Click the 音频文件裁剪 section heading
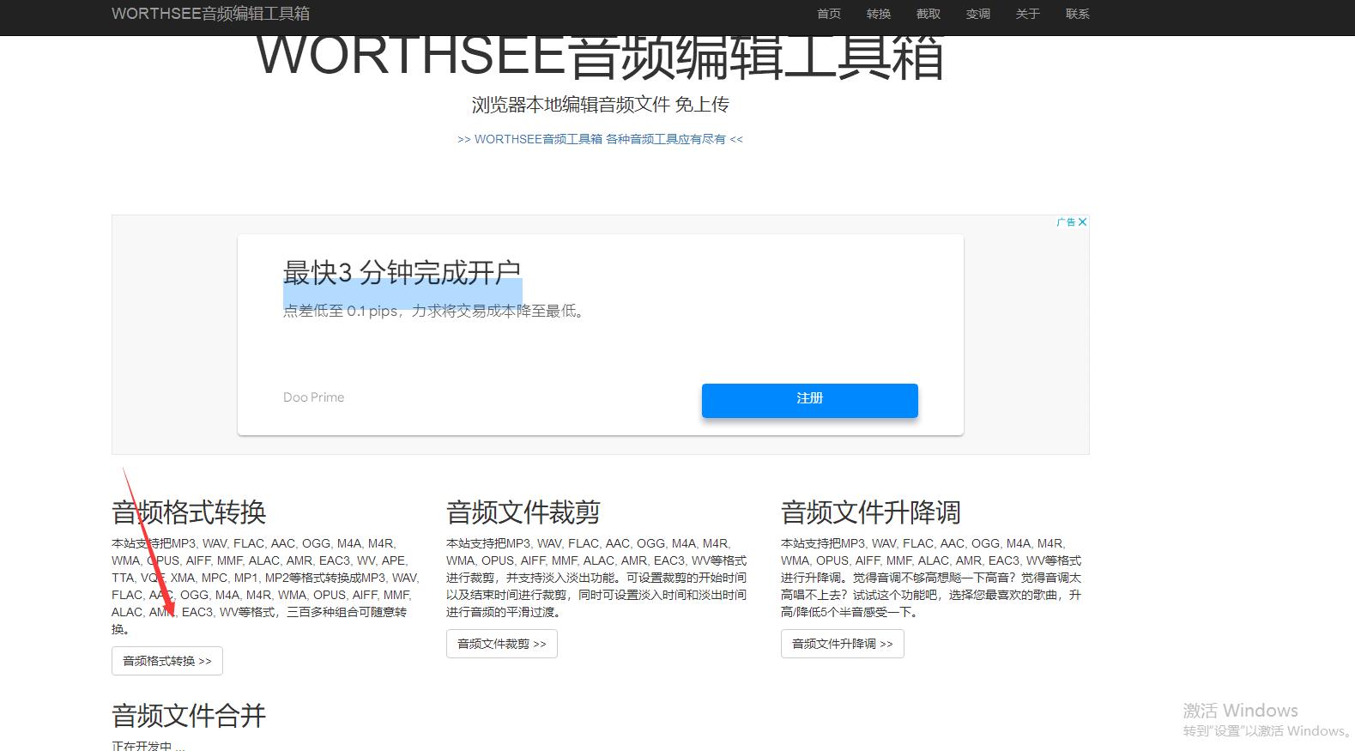Viewport: 1355px width, 751px height. (523, 512)
